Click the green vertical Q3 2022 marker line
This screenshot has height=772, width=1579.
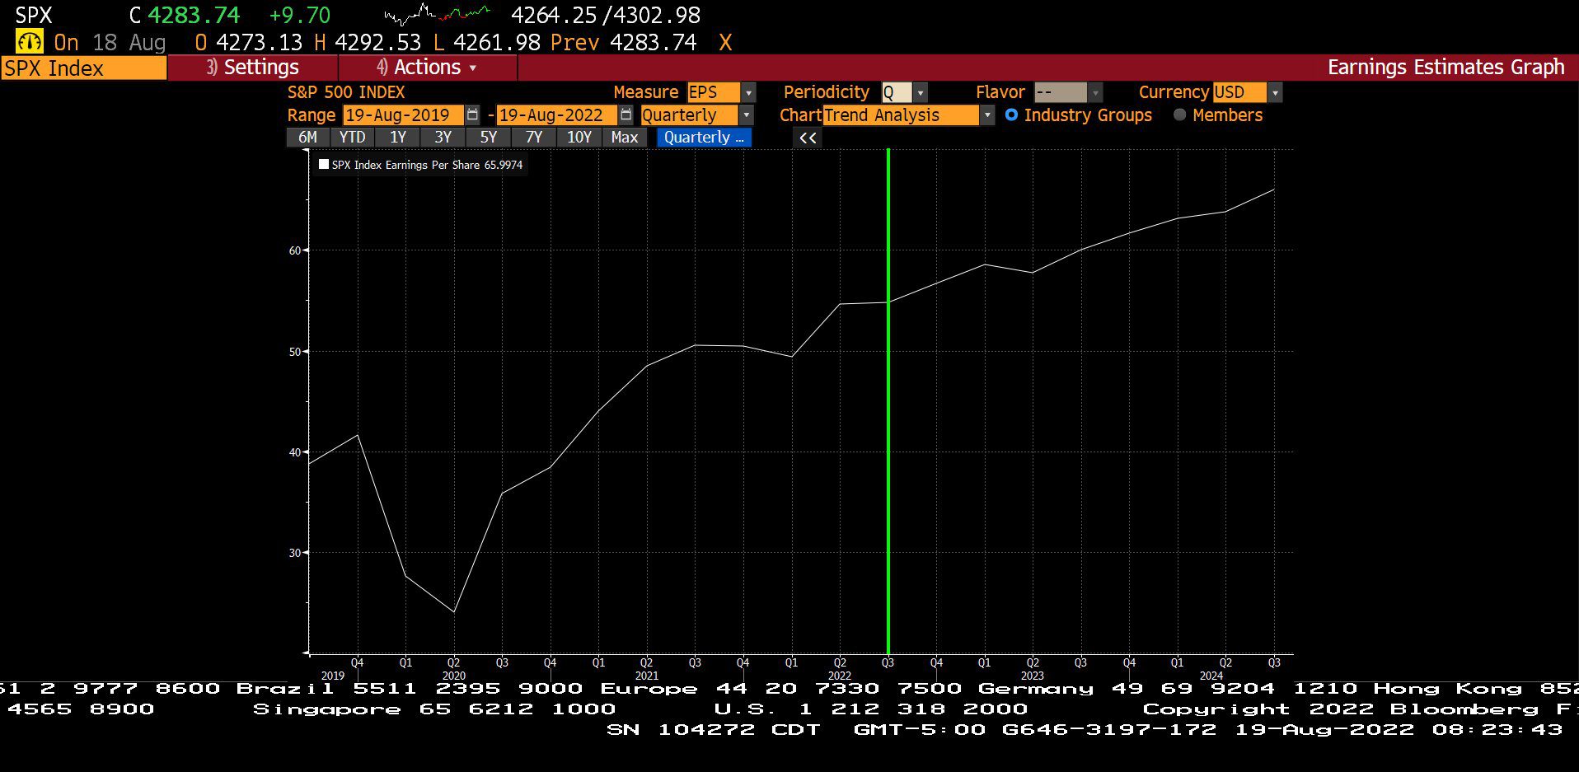[x=888, y=401]
